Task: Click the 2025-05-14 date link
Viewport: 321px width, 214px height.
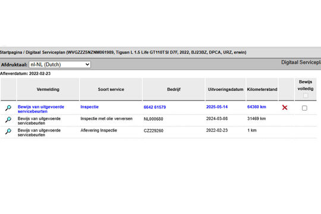Action: tap(217, 107)
